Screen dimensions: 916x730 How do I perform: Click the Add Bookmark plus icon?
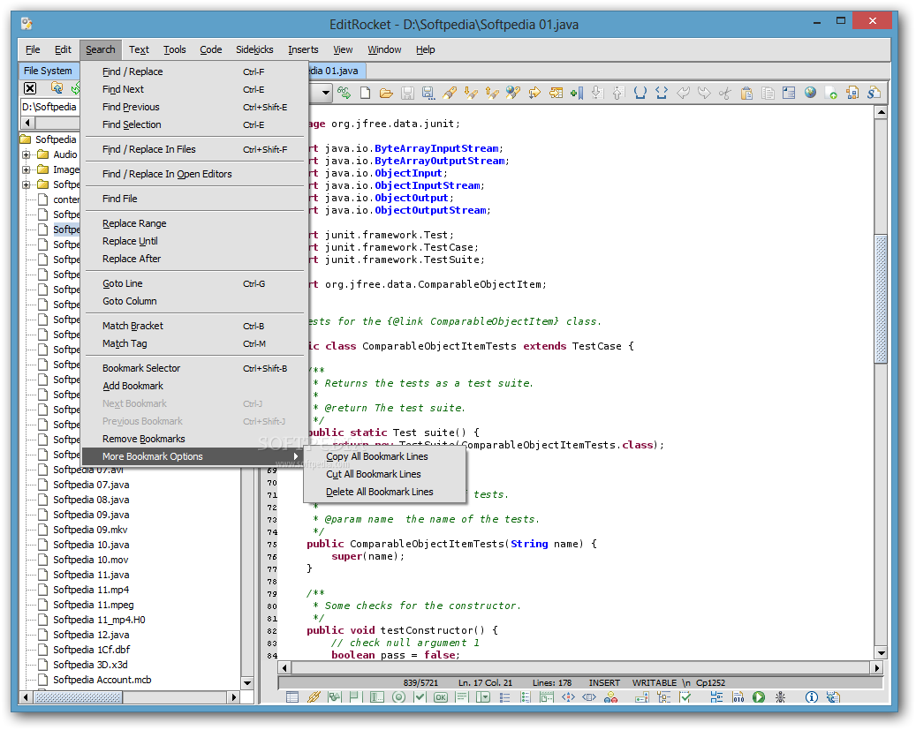[x=577, y=93]
